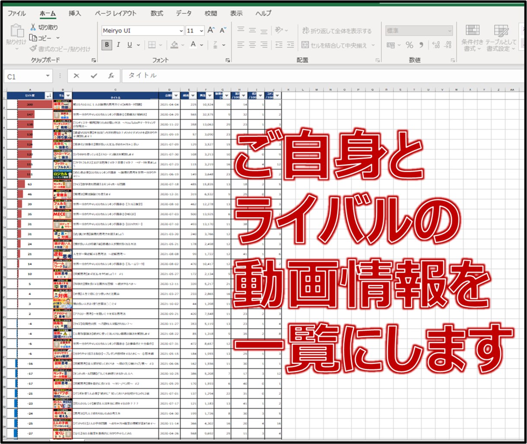Image resolution: width=527 pixels, height=444 pixels.
Task: Switch to the Data (データ) tab
Action: tap(184, 13)
